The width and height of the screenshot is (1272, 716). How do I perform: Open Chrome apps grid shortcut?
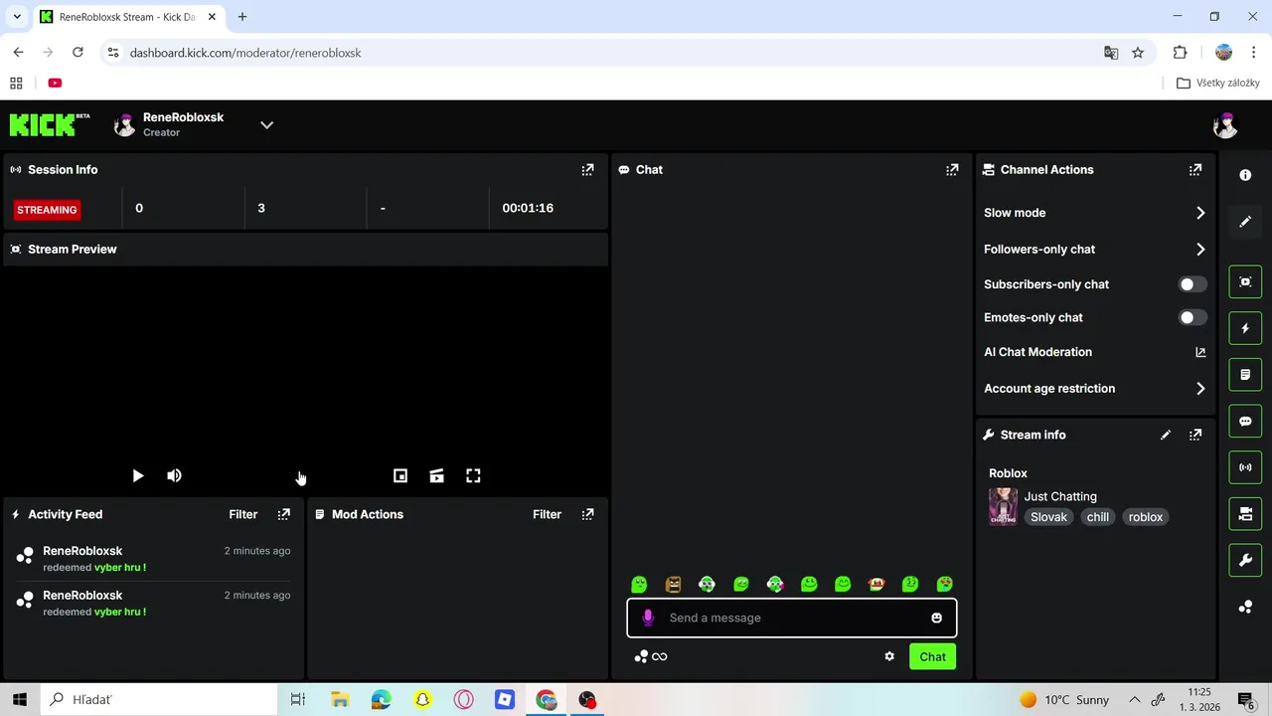click(16, 83)
